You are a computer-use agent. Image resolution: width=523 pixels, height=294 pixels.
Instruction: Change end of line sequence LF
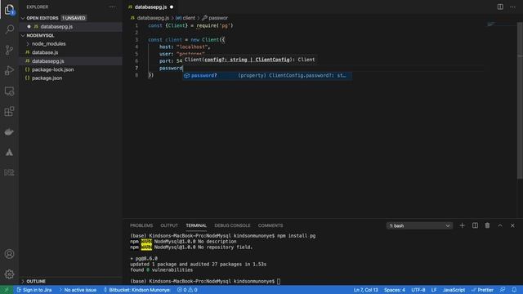(434, 290)
